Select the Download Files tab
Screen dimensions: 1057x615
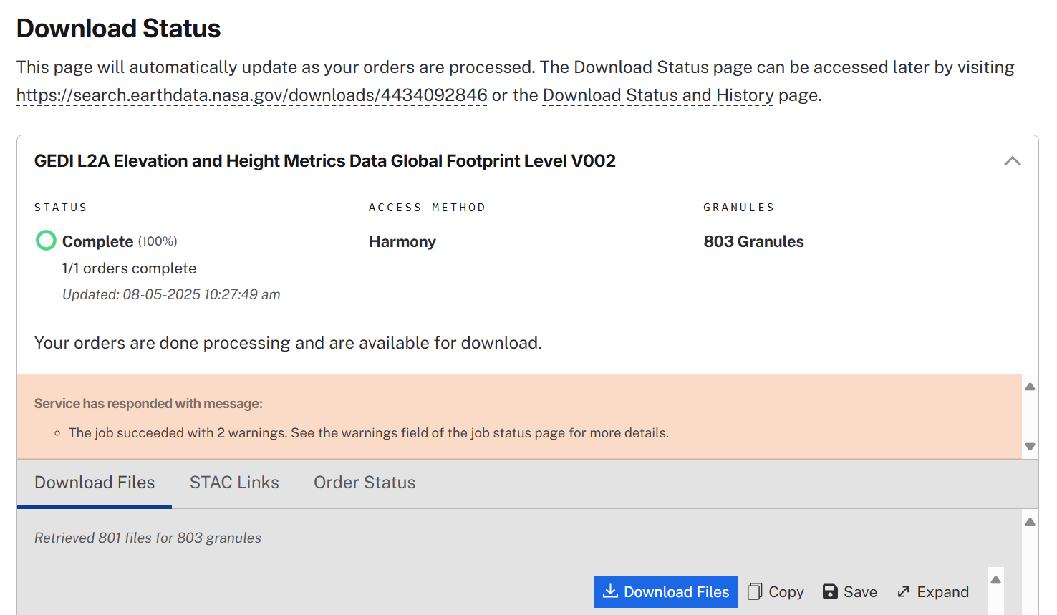click(95, 483)
